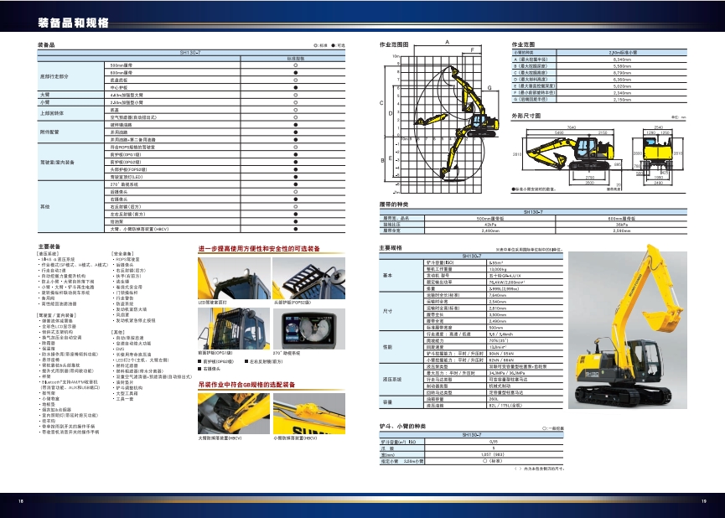The width and height of the screenshot is (725, 518).
Task: Click the 履带的种类 heading
Action: [x=394, y=205]
